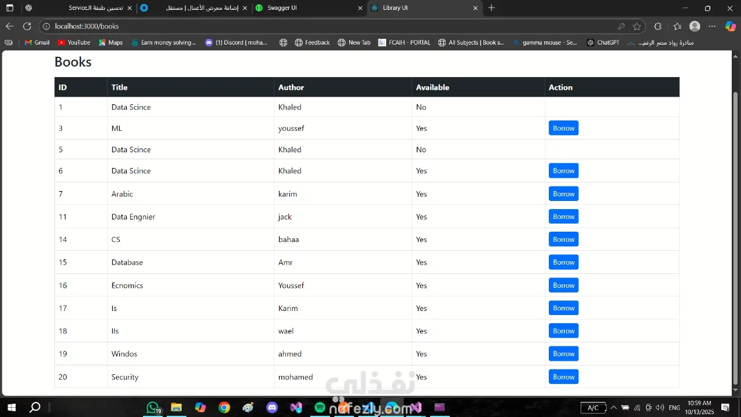
Task: Add this page to favorites via star icon
Action: [637, 26]
